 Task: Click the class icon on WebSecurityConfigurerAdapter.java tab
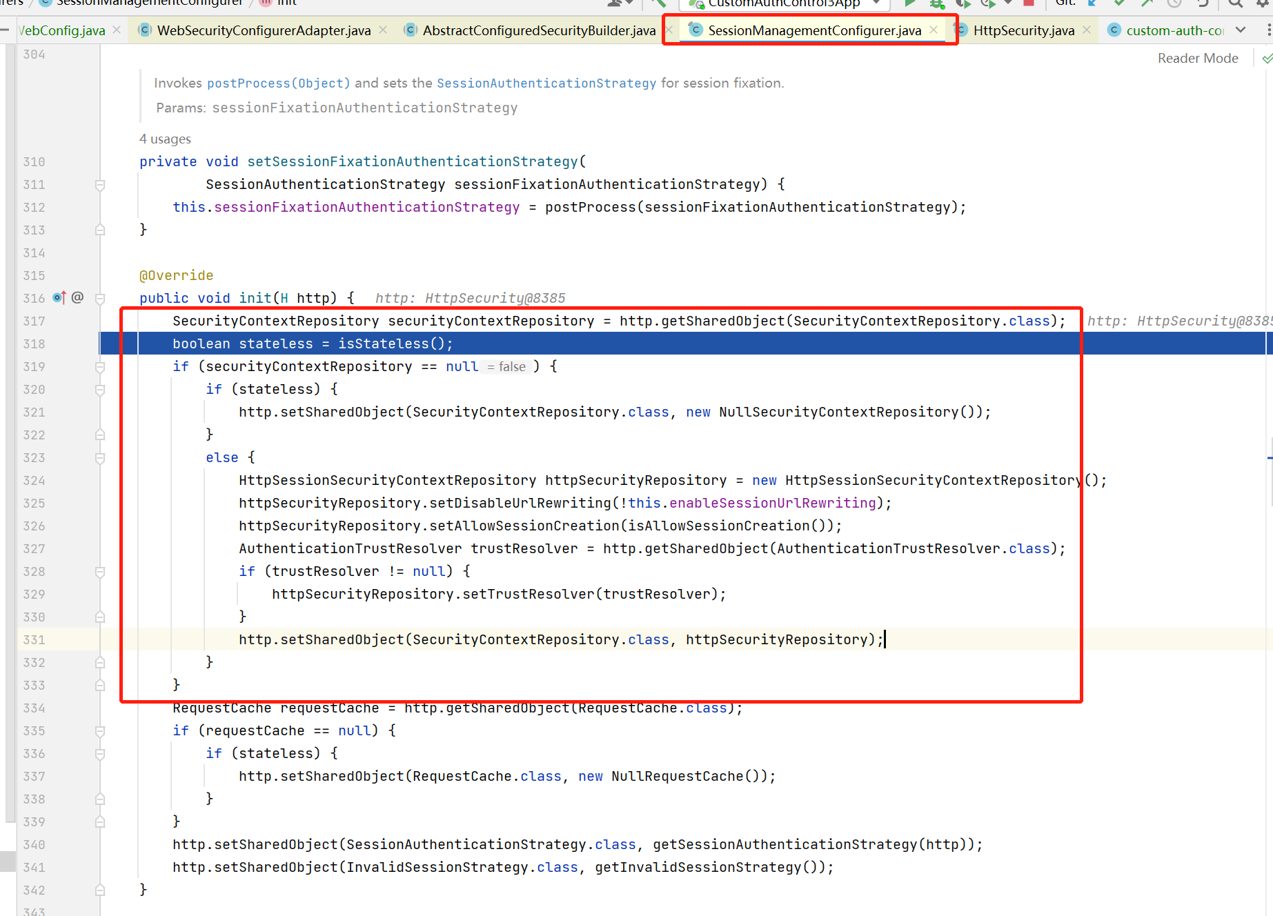pos(145,30)
